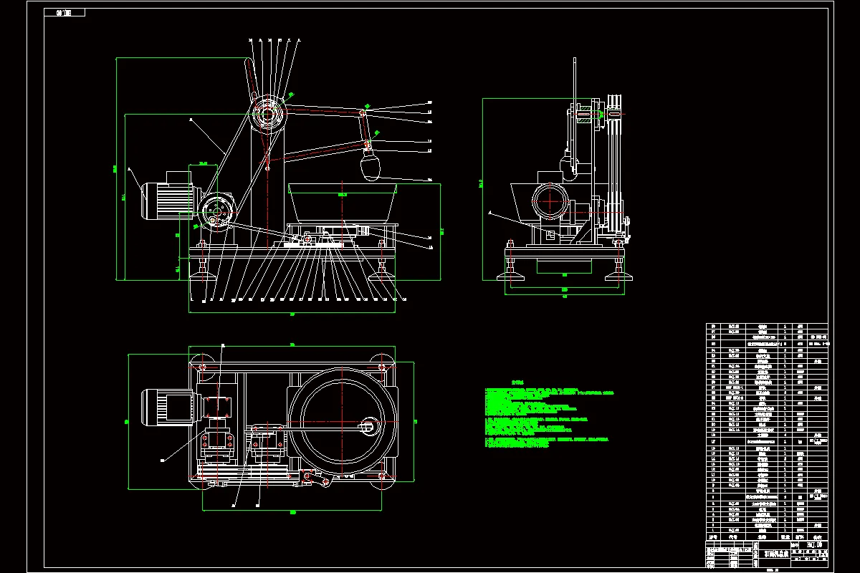The image size is (860, 573).
Task: Click the drawing number box at top-left
Action: [x=64, y=12]
